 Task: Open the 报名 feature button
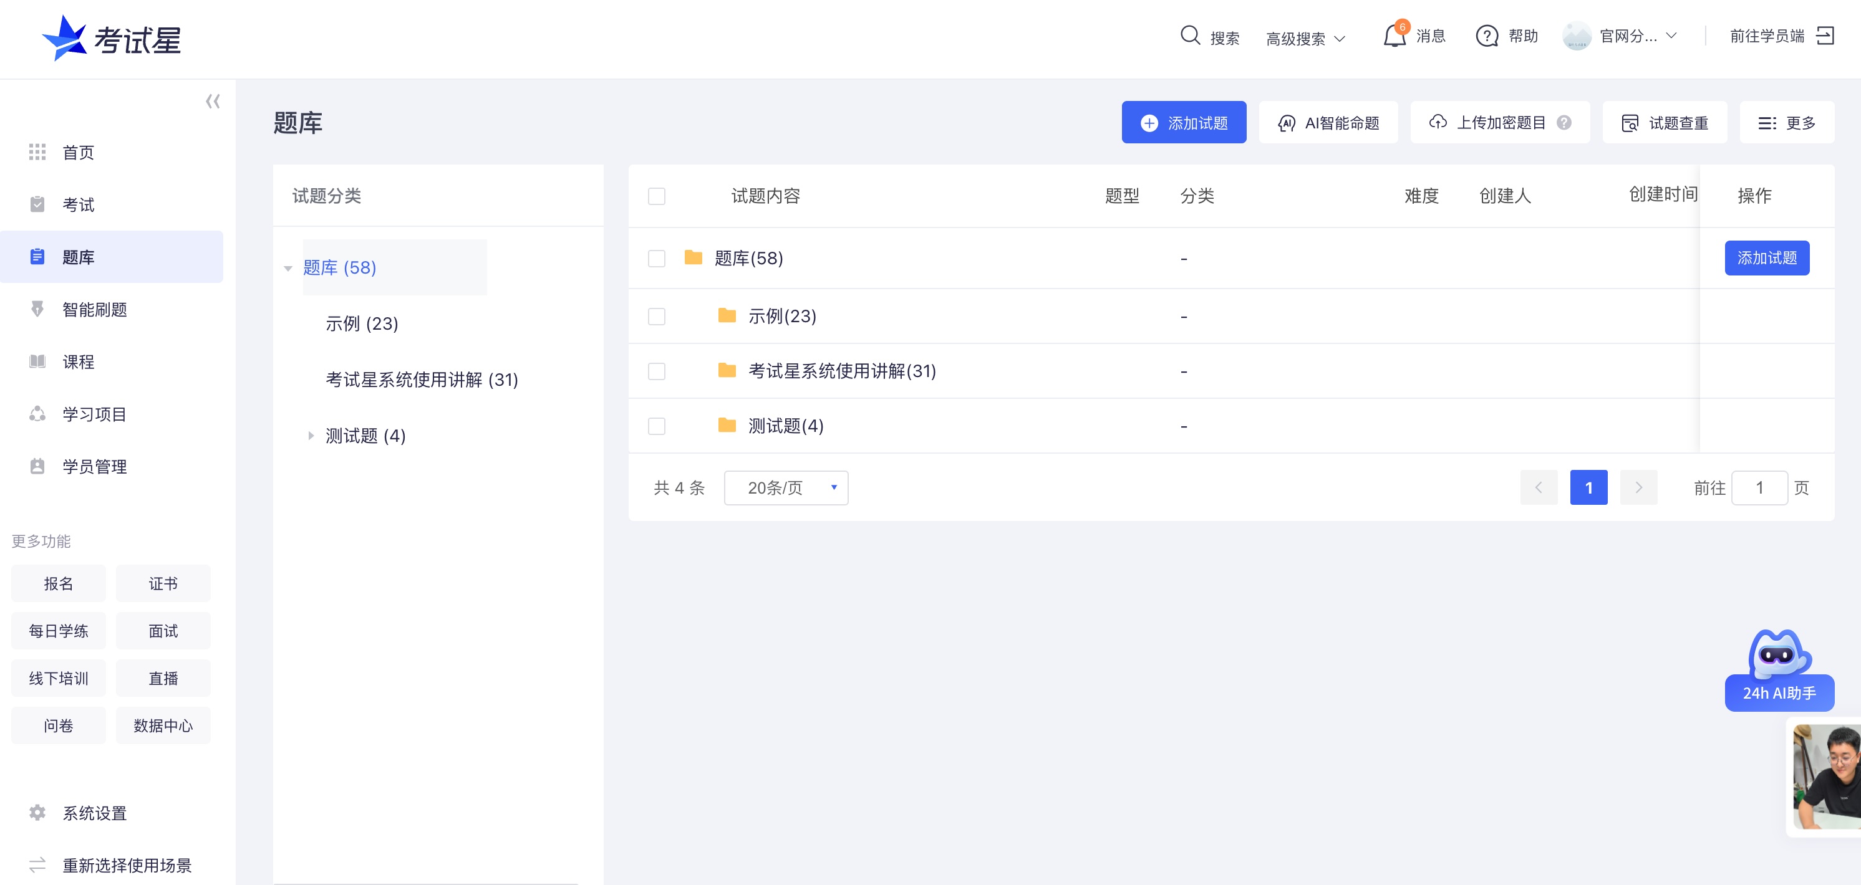click(59, 583)
